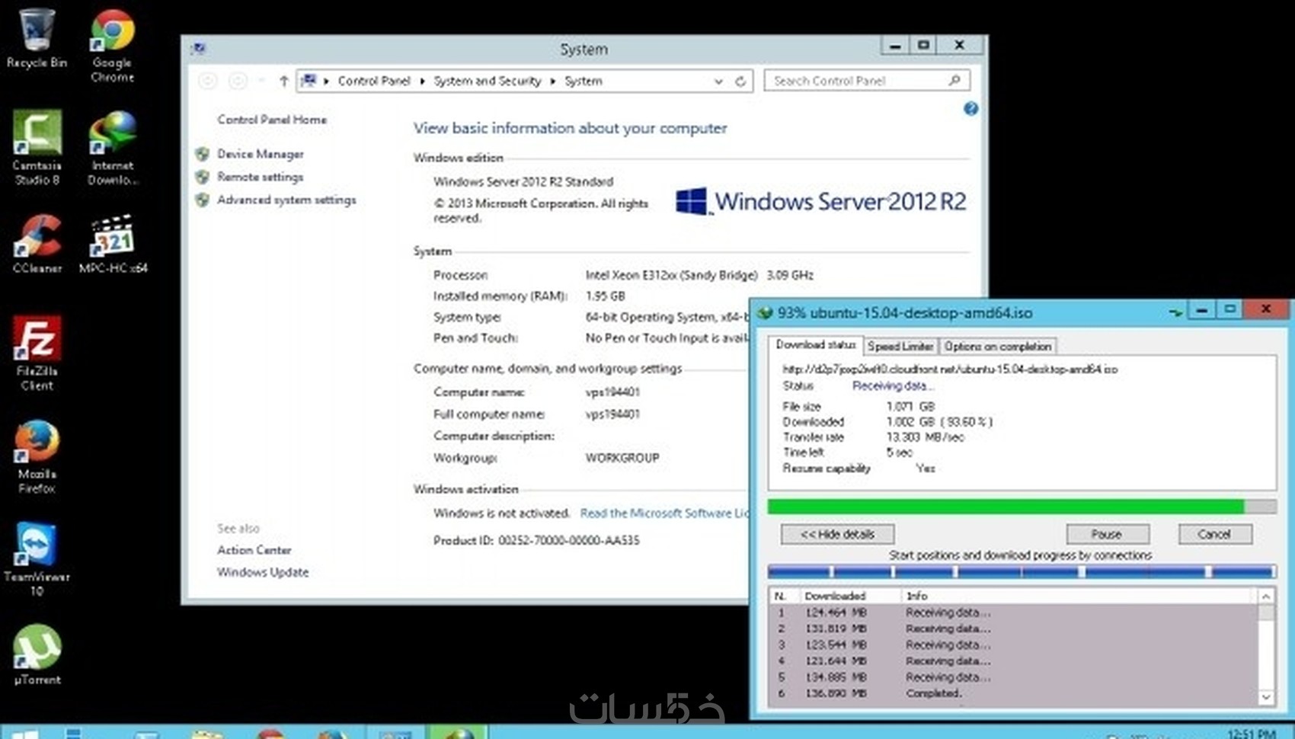Expand the arrow before Control Panel breadcrumb
This screenshot has width=1295, height=739.
point(326,81)
